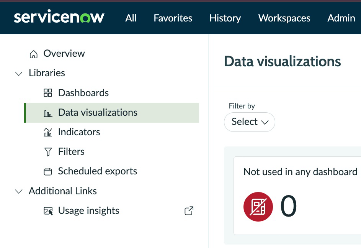
Task: Click the Not used in any dashboard card title
Action: tap(300, 172)
